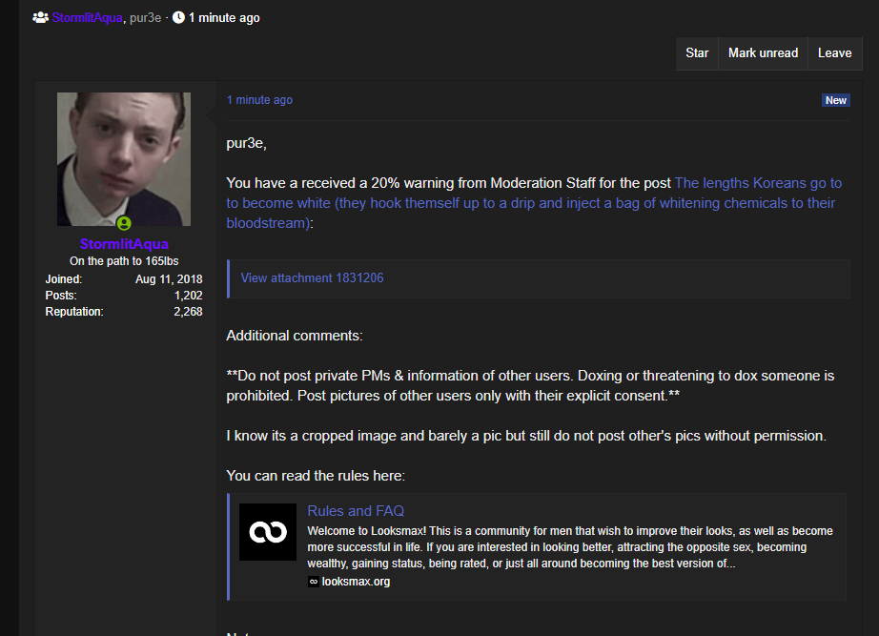Star this conversation
879x636 pixels.
(697, 53)
